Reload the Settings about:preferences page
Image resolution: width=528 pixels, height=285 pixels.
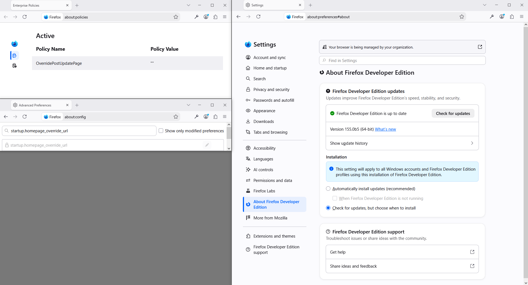click(x=258, y=17)
